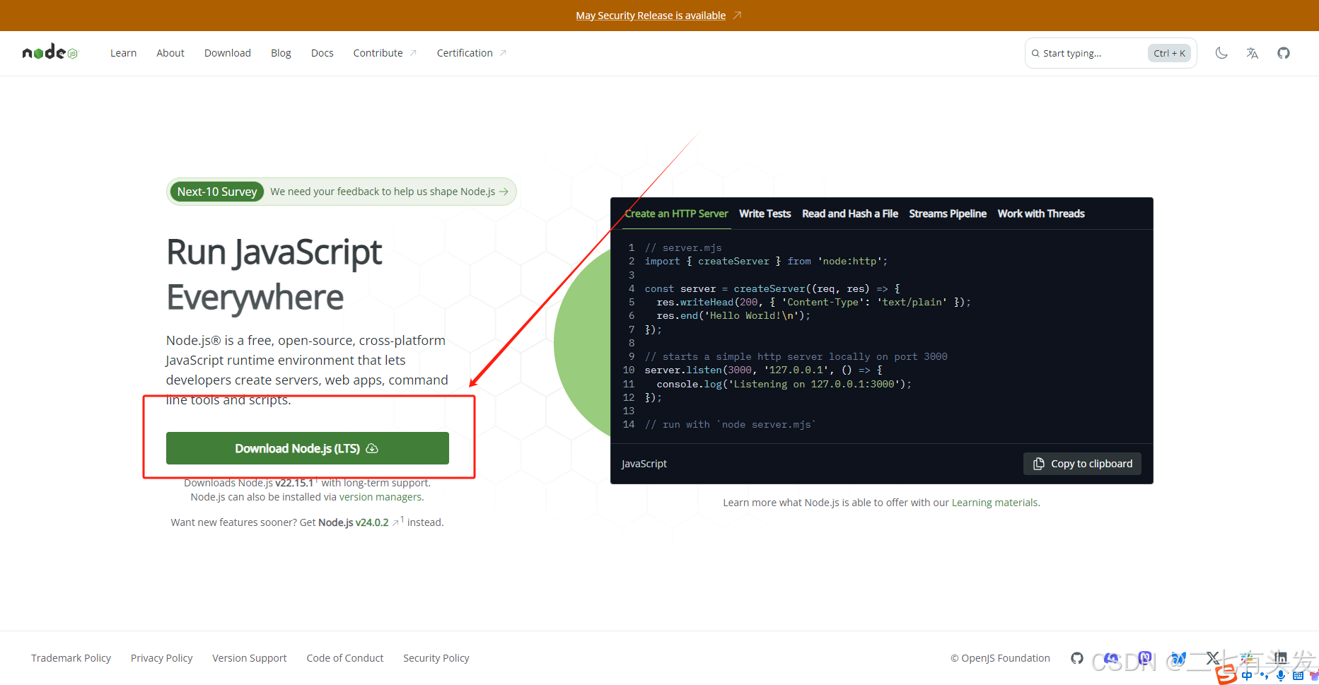Go to the Download page in navigation
Screen dimensions: 1319x685
[x=228, y=53]
